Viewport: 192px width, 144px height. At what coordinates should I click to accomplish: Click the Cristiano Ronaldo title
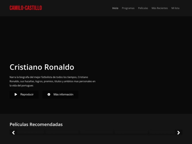(42, 67)
